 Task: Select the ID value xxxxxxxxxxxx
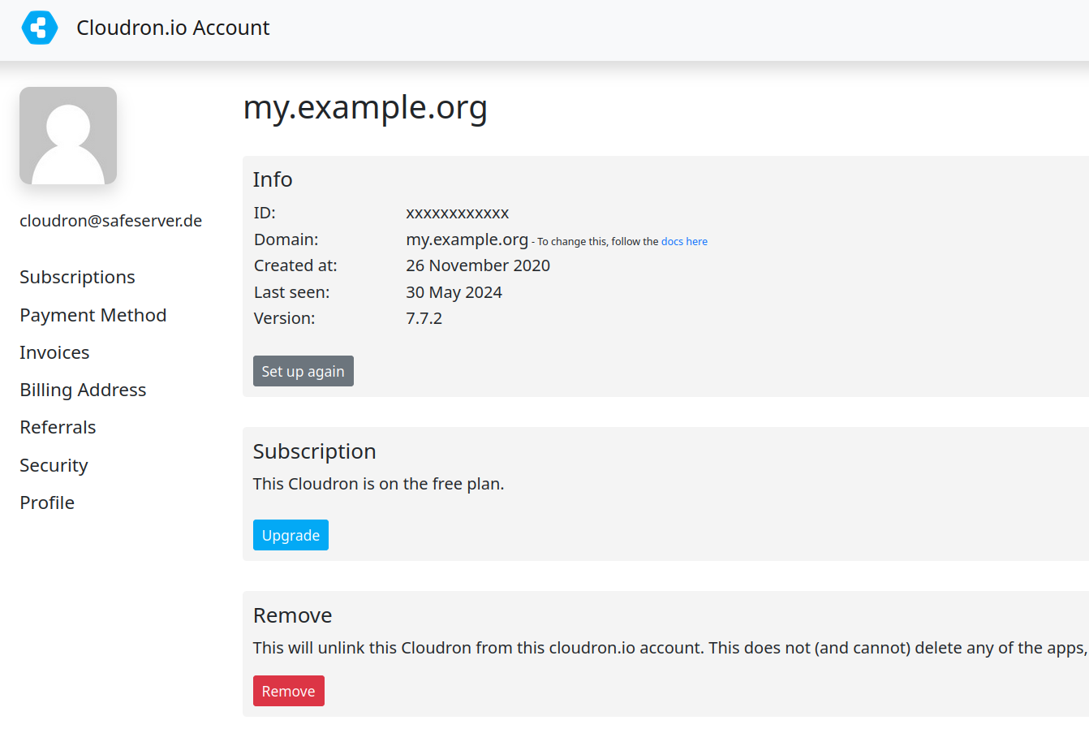pyautogui.click(x=458, y=213)
